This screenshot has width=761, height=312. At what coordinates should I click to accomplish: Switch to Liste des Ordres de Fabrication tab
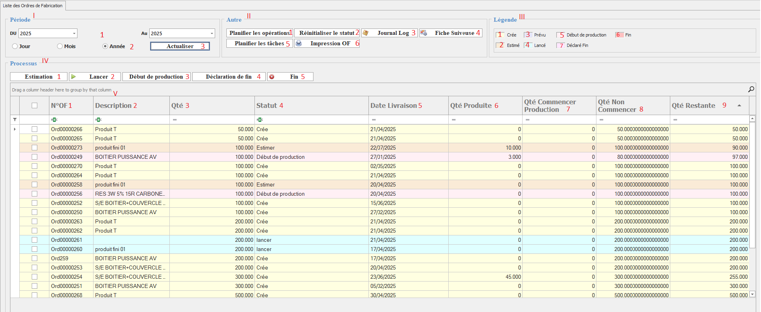(x=33, y=6)
